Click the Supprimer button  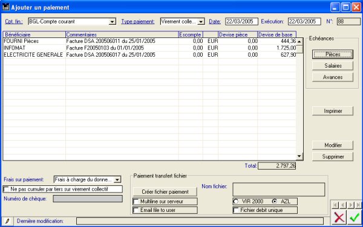[x=333, y=156]
